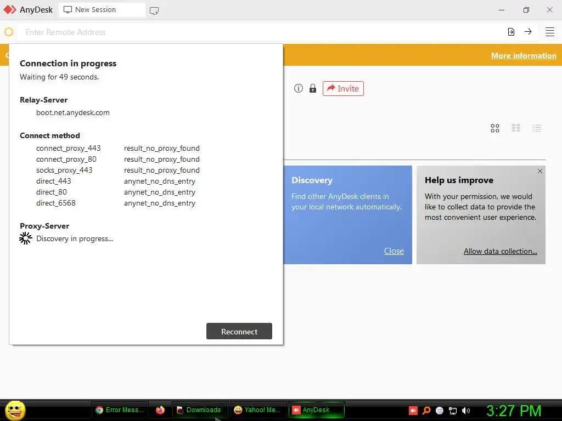Image resolution: width=562 pixels, height=421 pixels.
Task: Click Allow data collection link
Action: [x=501, y=251]
